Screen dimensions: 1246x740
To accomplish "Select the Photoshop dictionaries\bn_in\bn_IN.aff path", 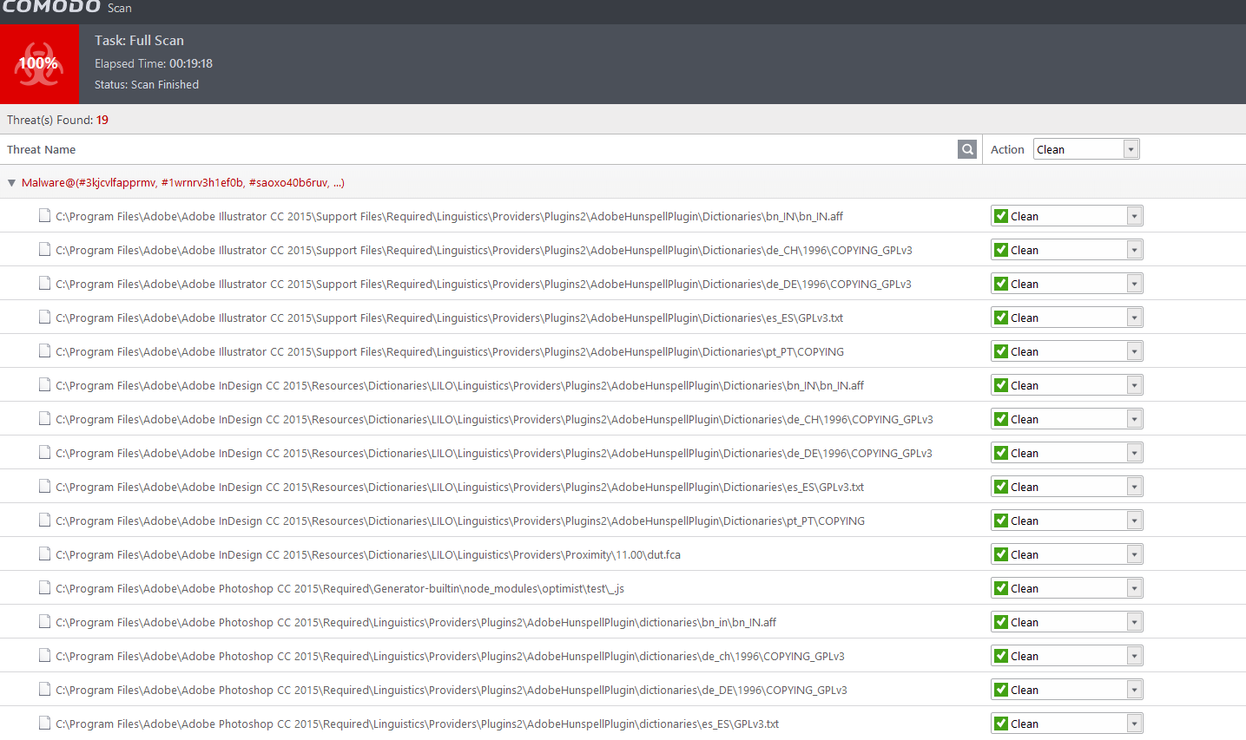I will pos(416,623).
